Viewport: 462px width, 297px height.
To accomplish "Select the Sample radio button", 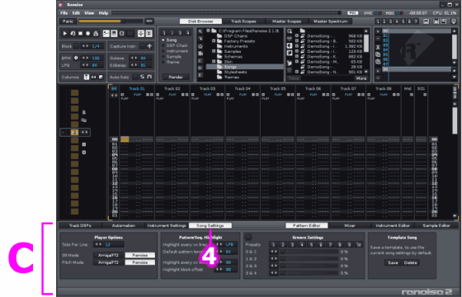I will click(163, 57).
